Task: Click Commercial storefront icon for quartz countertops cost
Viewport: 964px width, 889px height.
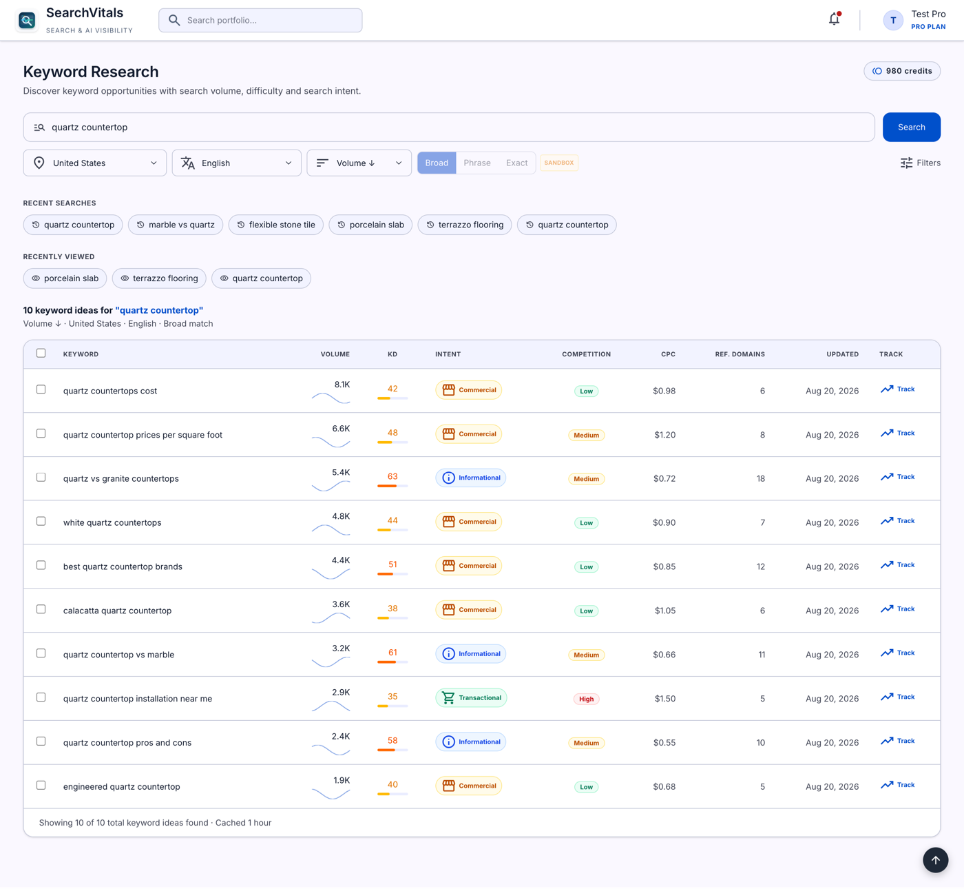Action: pos(448,390)
